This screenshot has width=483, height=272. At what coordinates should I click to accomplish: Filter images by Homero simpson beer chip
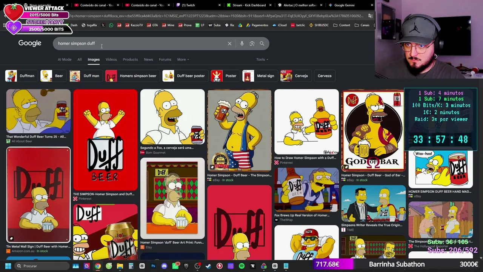click(132, 76)
